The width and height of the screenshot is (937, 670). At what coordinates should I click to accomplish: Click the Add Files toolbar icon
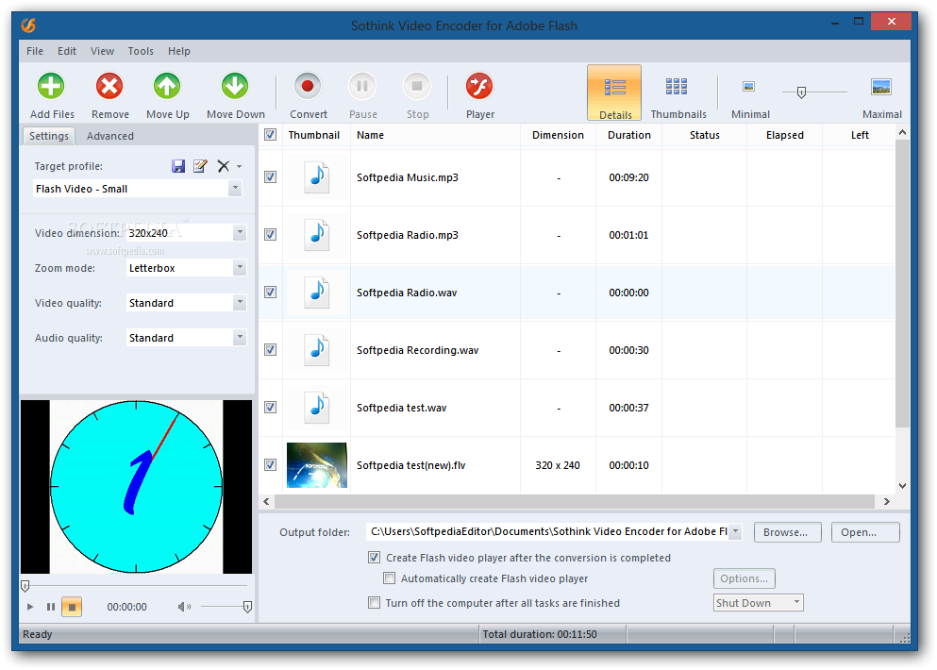51,87
